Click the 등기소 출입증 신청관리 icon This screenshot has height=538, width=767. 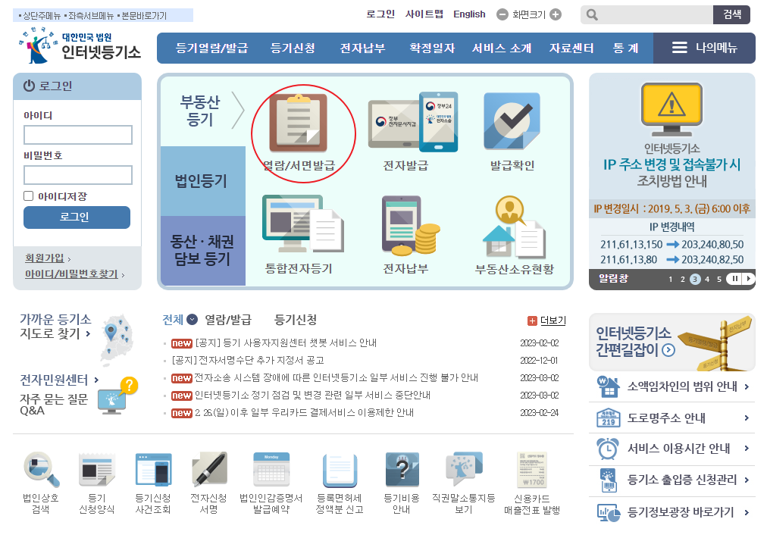coord(608,480)
